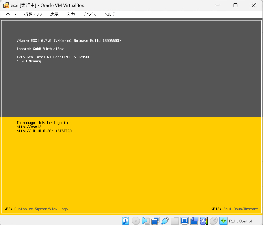Screen dimensions: 263x225
Task: Click the shared folders status icon
Action: 175,221
